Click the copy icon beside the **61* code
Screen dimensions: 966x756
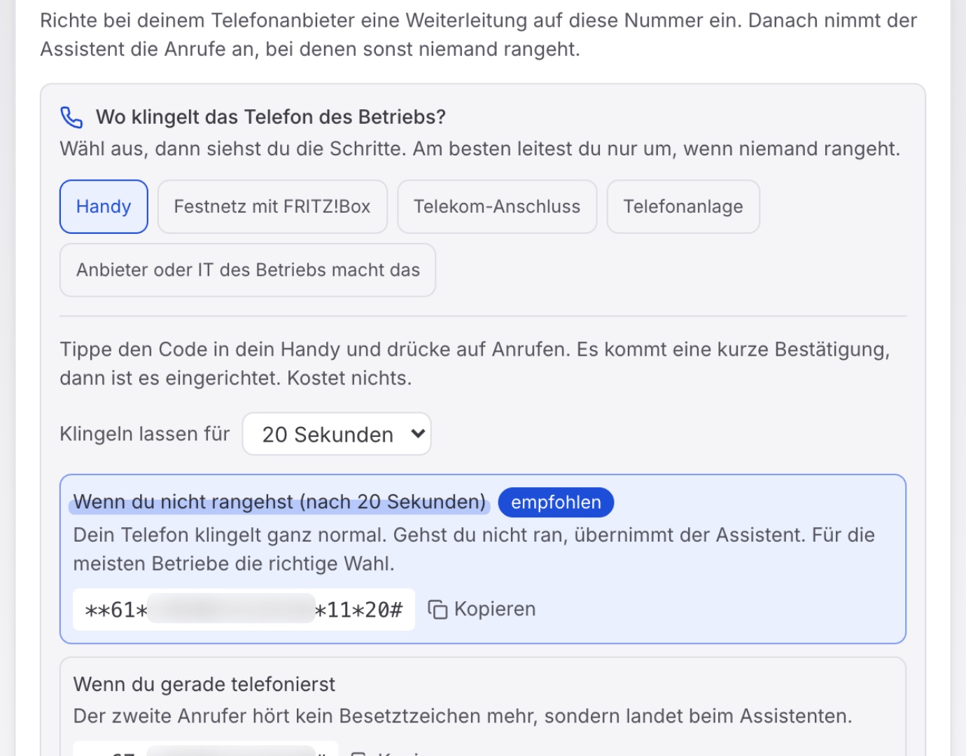(437, 610)
